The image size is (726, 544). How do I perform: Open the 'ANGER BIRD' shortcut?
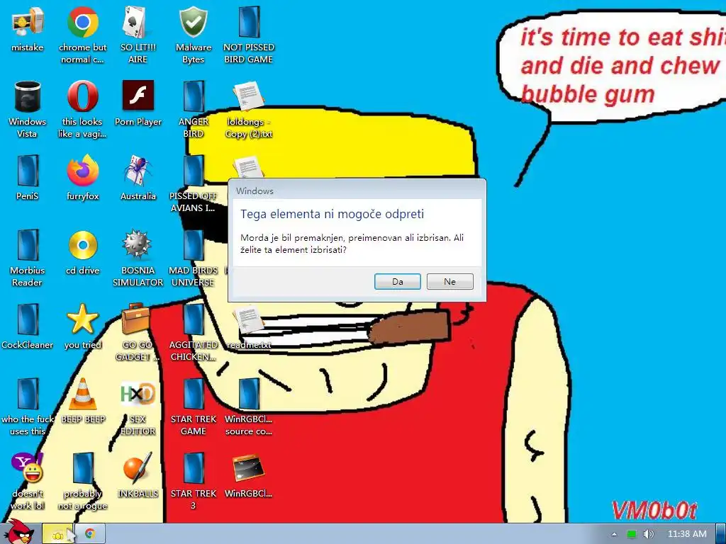coord(193,109)
